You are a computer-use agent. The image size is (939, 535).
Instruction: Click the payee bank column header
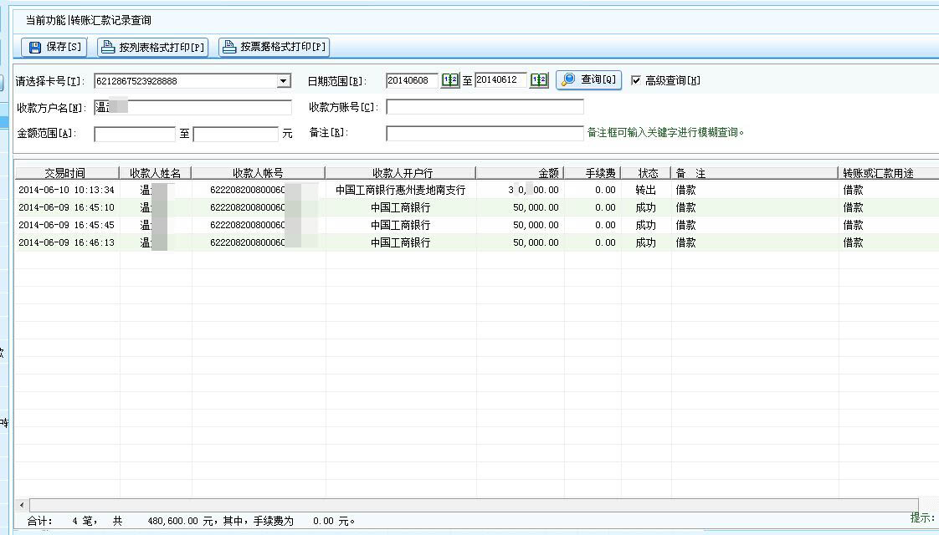401,173
